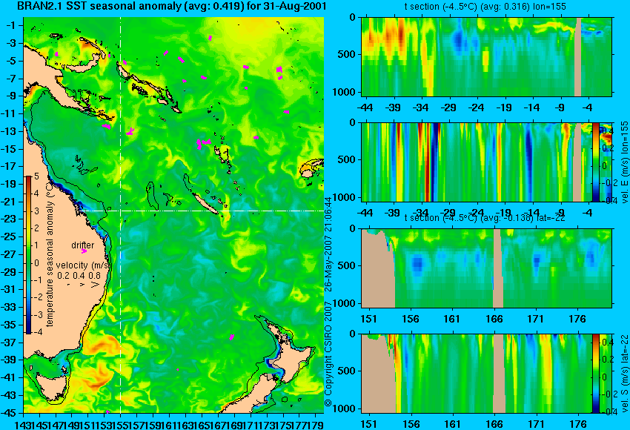Screen dimensions: 630x430
Task: Click '-14' on the lon=155 temperature section axis
Action: (531, 107)
